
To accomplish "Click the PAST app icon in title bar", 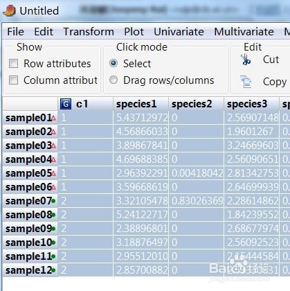I will [9, 10].
